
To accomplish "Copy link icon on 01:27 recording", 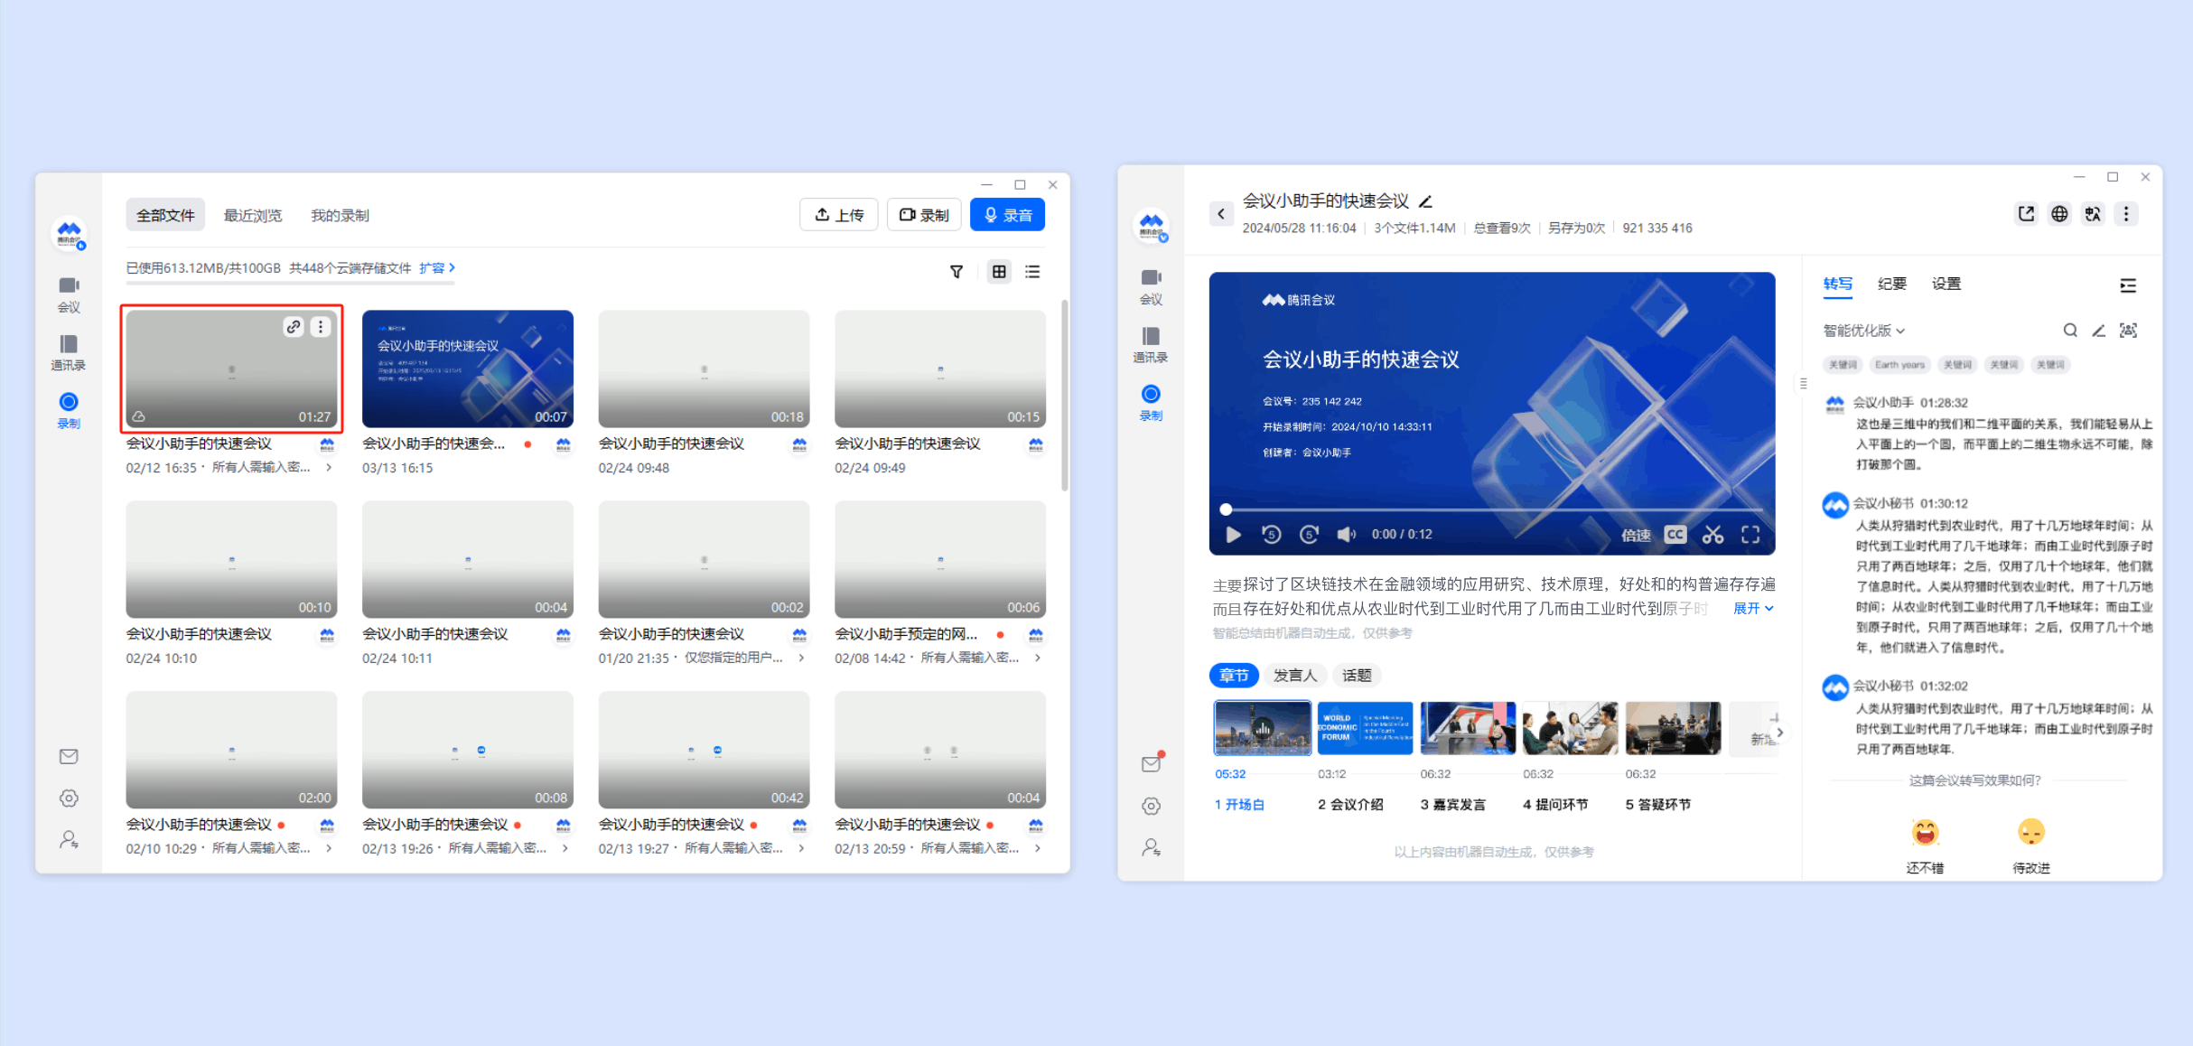I will [294, 327].
